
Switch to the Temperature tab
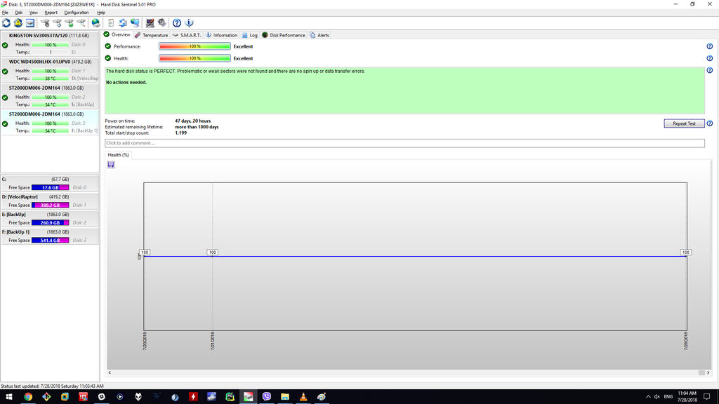pyautogui.click(x=152, y=35)
